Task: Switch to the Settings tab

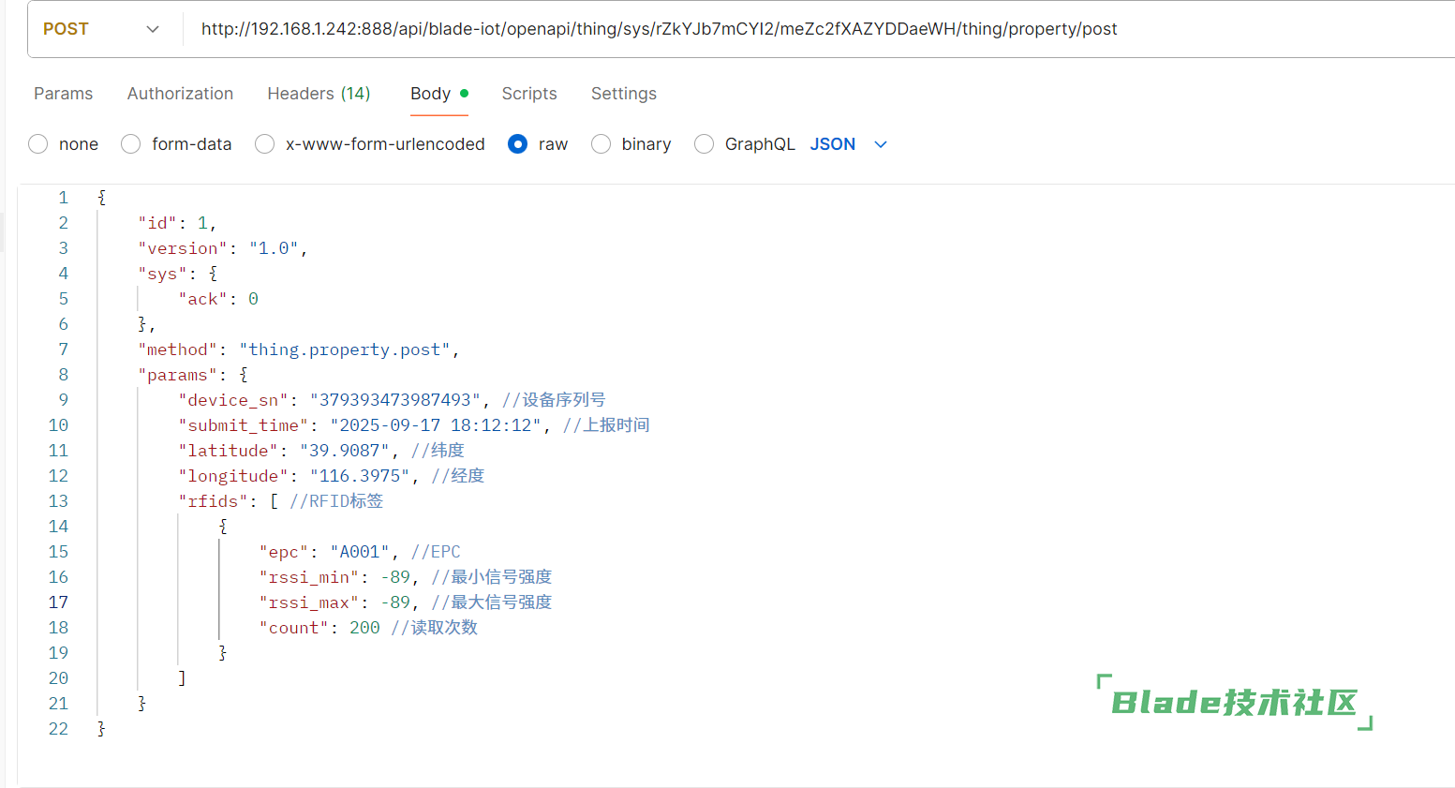Action: point(623,94)
